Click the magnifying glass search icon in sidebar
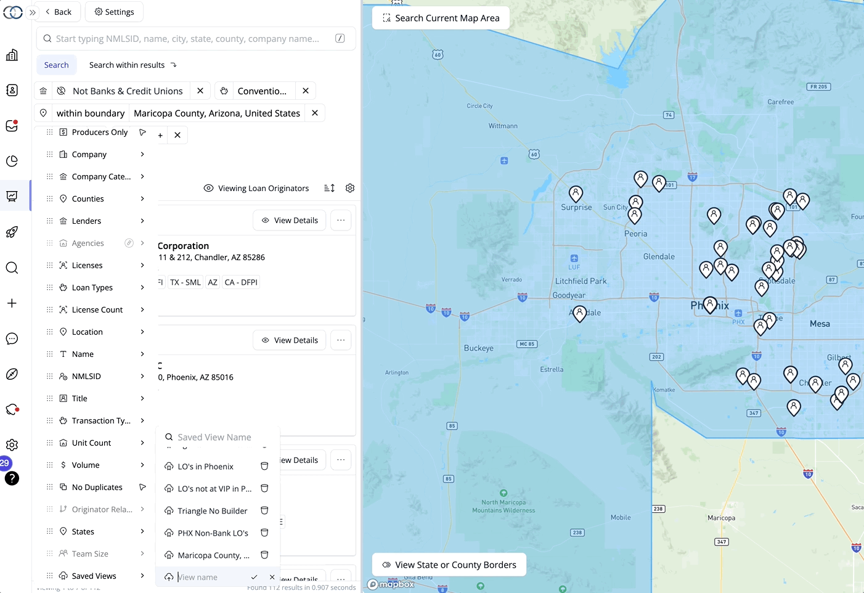The width and height of the screenshot is (864, 593). (12, 268)
